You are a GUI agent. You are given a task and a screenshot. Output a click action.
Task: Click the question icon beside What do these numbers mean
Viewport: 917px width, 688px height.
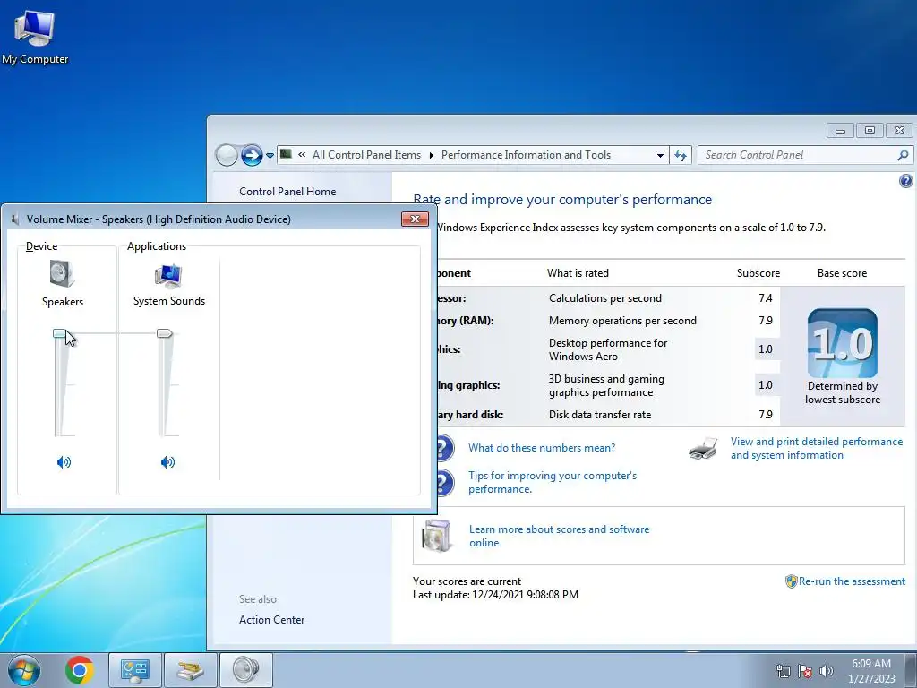(444, 448)
